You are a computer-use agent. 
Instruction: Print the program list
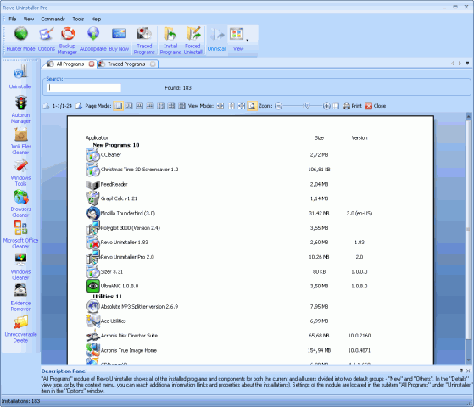click(x=352, y=106)
